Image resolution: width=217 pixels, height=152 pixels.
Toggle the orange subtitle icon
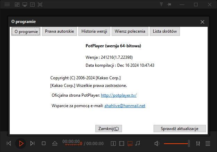130,144
